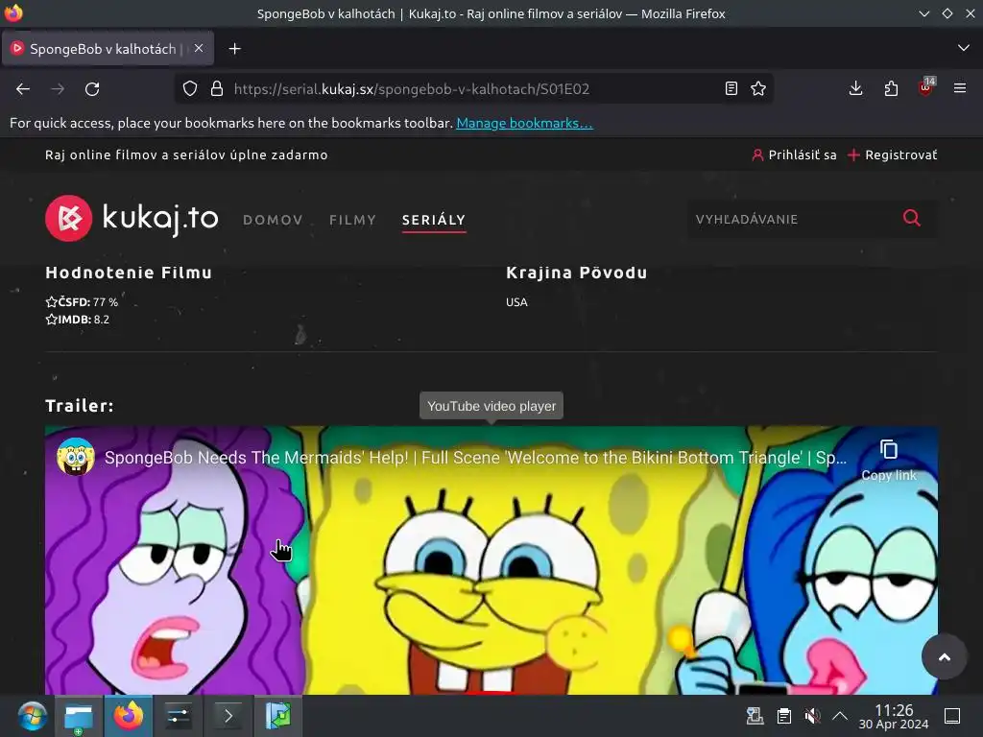The height and width of the screenshot is (737, 983).
Task: Open the system settings taskbar icon
Action: (178, 716)
